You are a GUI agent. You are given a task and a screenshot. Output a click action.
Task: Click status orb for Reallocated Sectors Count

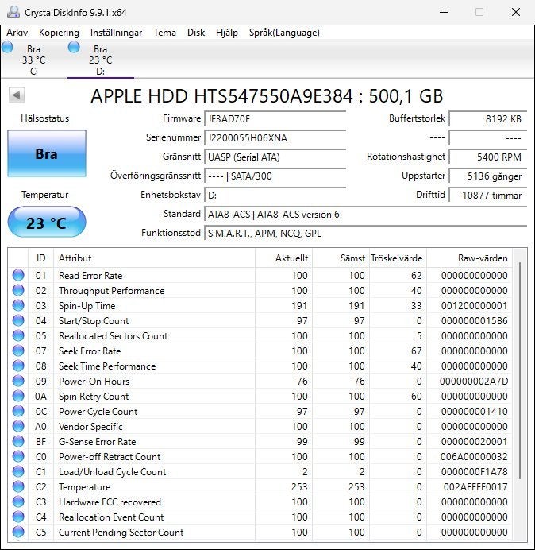pos(18,335)
